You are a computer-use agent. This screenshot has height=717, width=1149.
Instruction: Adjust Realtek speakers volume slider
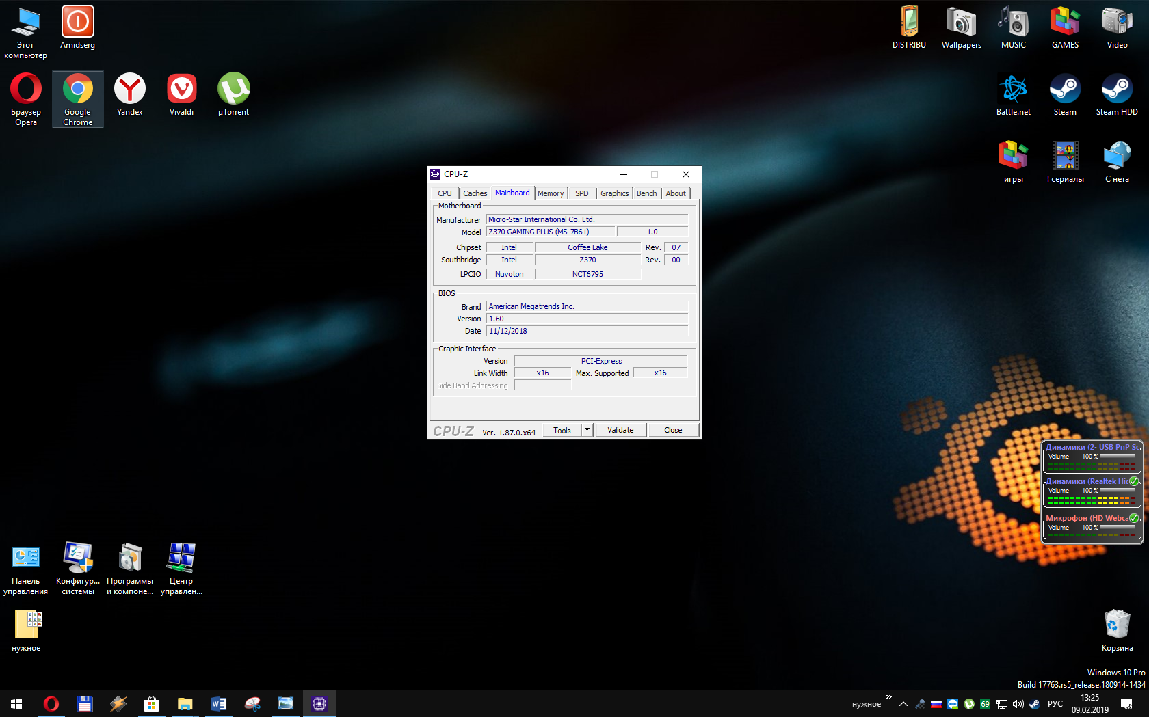click(x=1118, y=490)
